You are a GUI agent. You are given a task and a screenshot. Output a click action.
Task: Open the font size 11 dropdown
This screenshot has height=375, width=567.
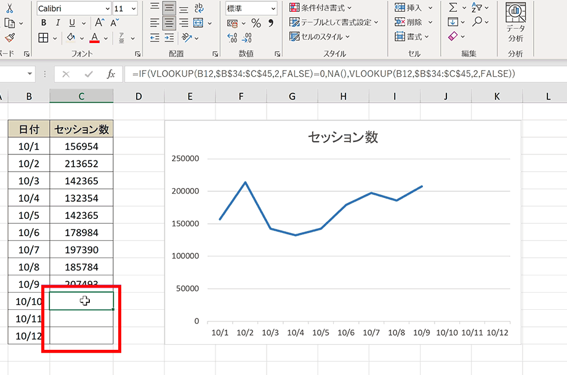coord(134,9)
